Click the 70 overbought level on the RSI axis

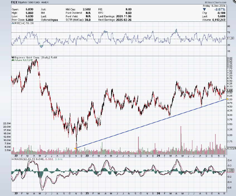229,32
